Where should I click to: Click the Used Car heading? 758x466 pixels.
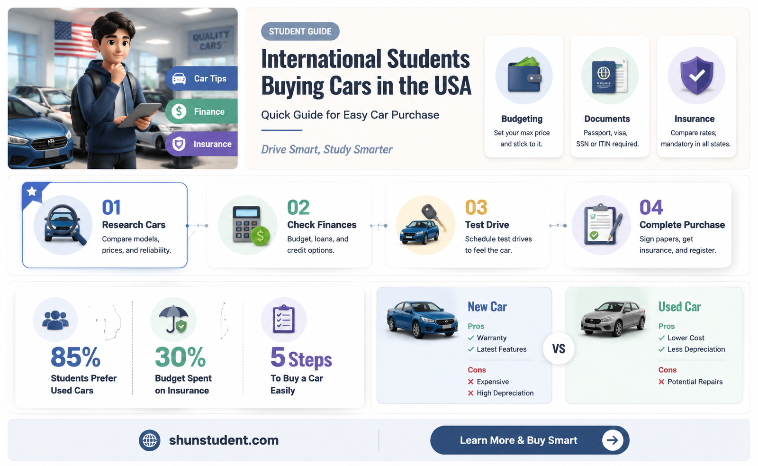[679, 307]
